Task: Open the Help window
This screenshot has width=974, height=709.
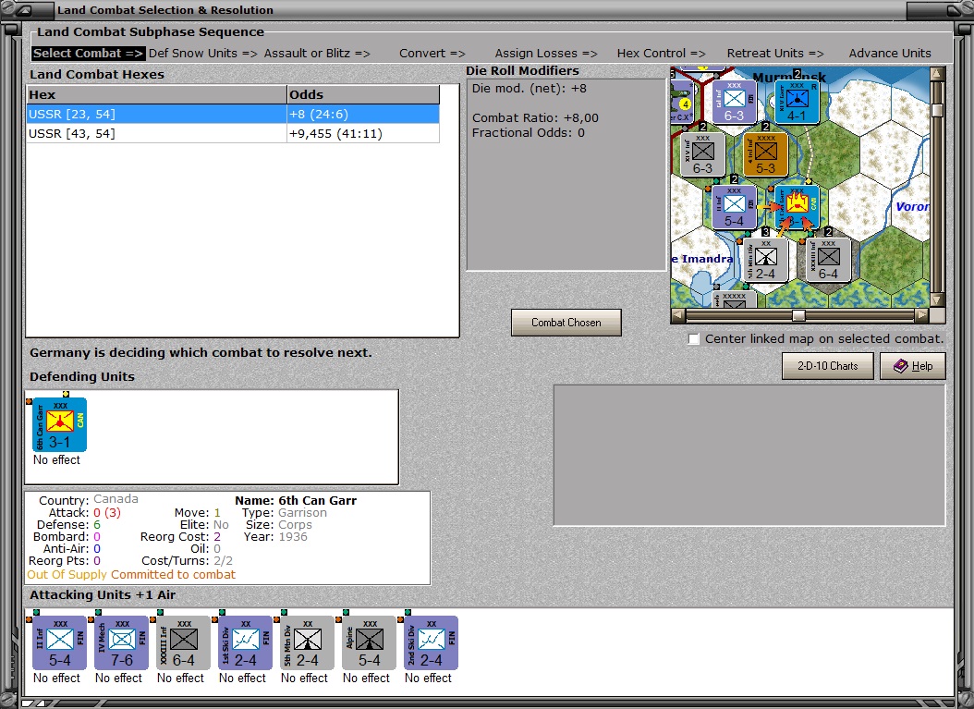Action: (x=912, y=366)
